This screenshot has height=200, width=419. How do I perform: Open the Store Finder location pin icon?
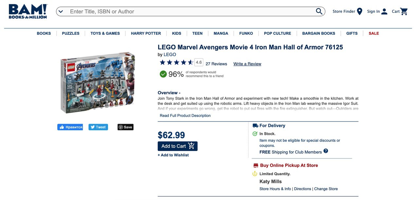point(359,11)
